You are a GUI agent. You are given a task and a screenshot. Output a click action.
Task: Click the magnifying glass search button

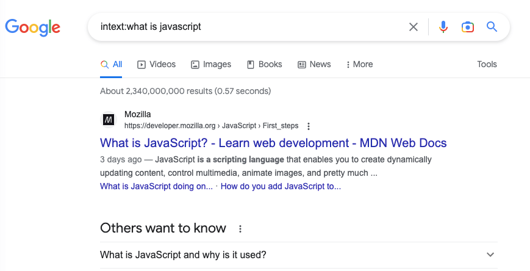tap(492, 27)
